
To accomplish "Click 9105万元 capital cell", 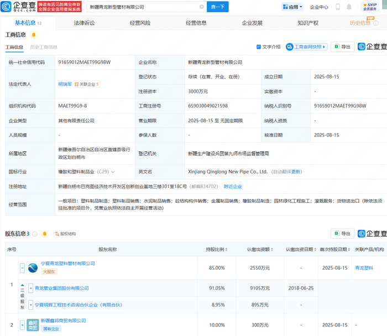I will pos(260,288).
